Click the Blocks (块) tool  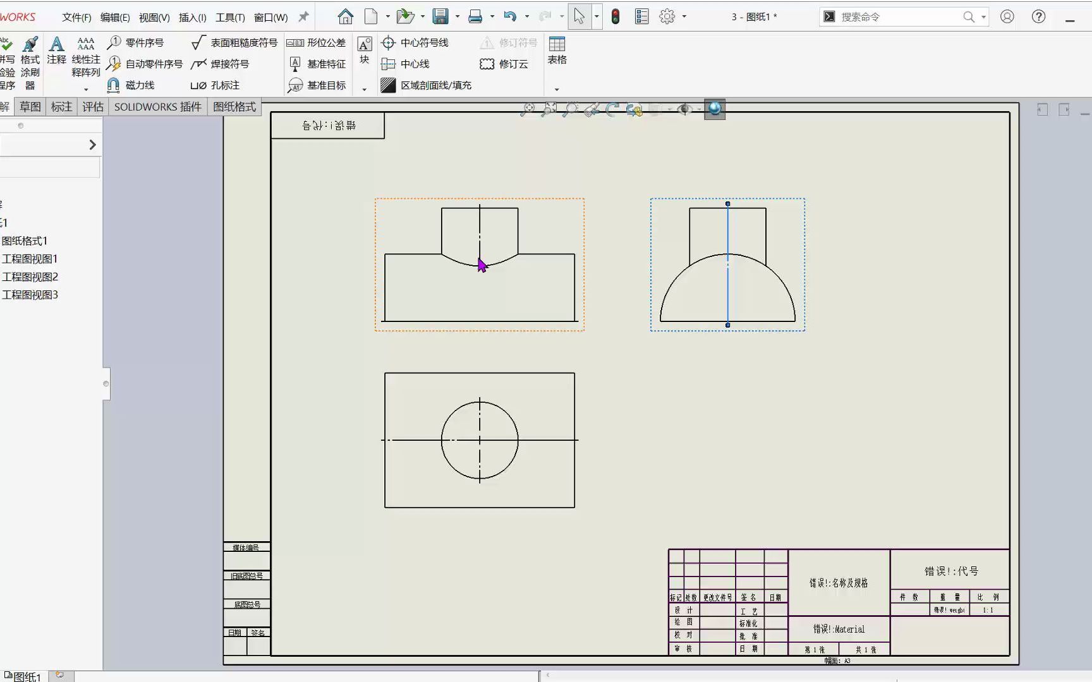pos(365,51)
